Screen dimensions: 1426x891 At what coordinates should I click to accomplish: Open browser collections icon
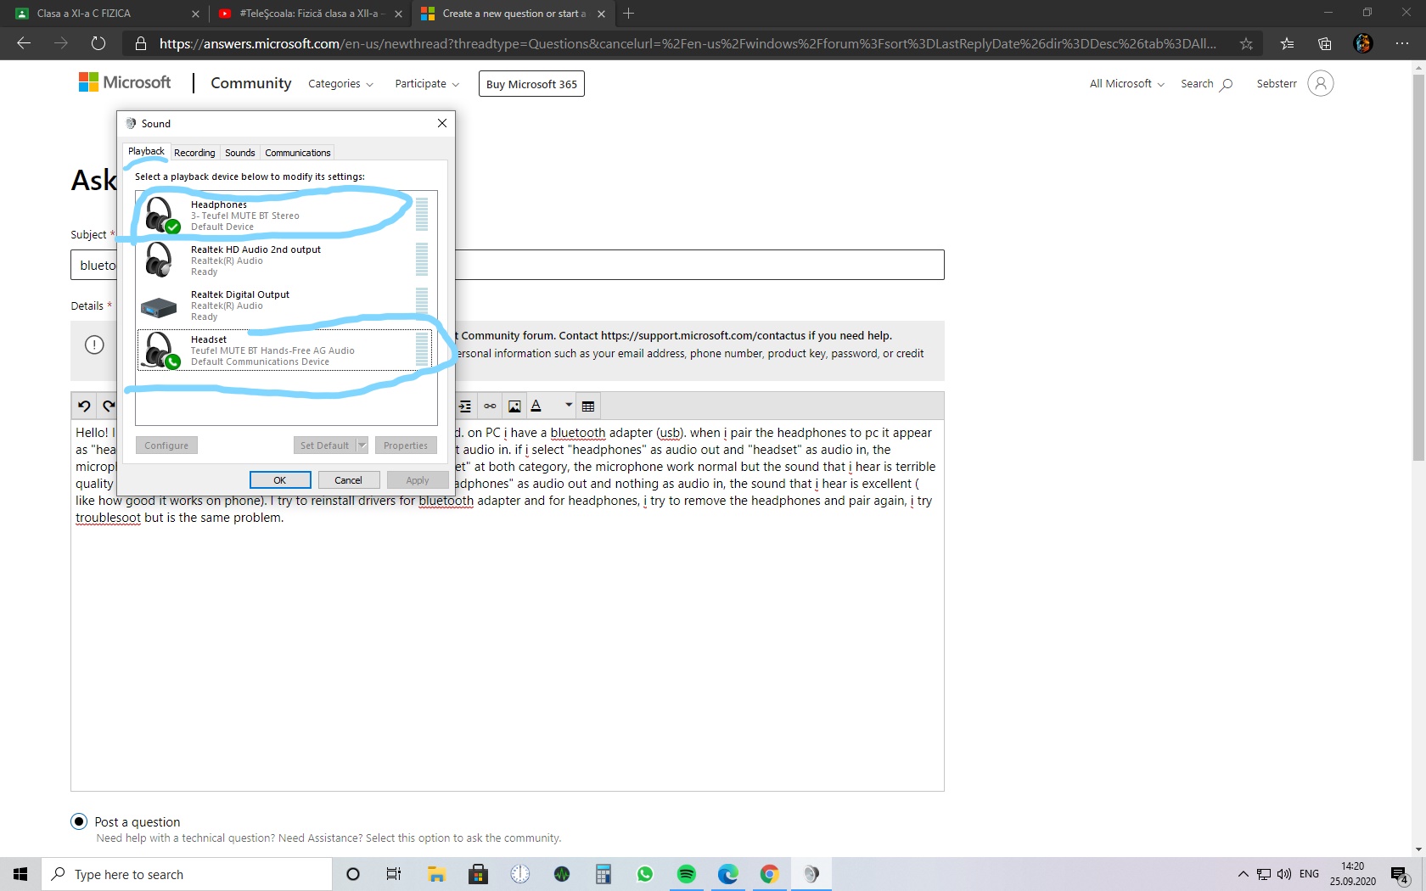click(x=1325, y=44)
